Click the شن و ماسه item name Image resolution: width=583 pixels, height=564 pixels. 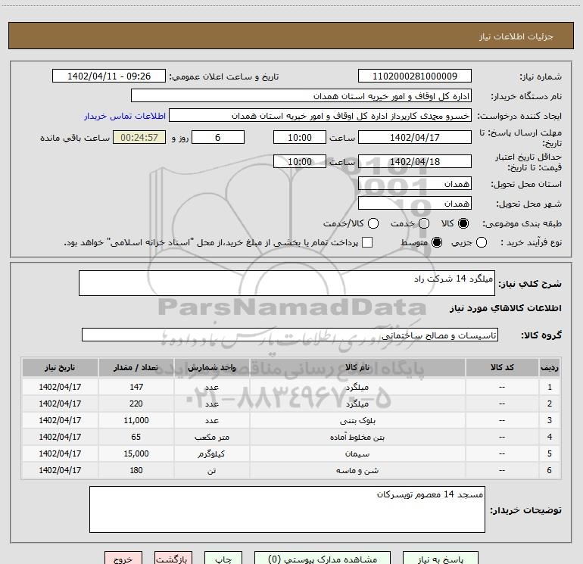357,471
